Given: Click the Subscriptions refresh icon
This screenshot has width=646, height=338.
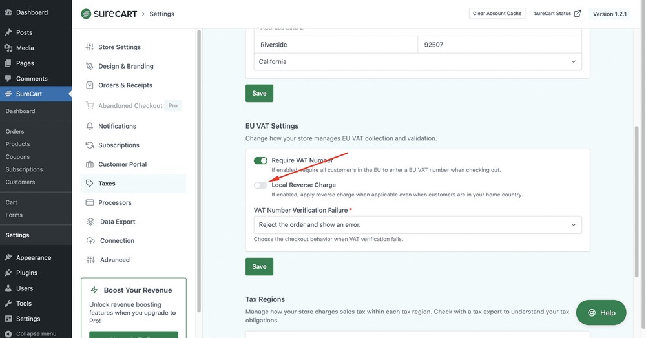Looking at the screenshot, I should click(x=90, y=145).
